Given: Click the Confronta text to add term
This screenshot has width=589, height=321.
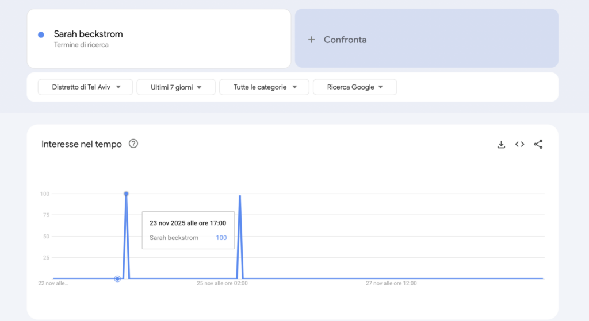Looking at the screenshot, I should pyautogui.click(x=345, y=40).
